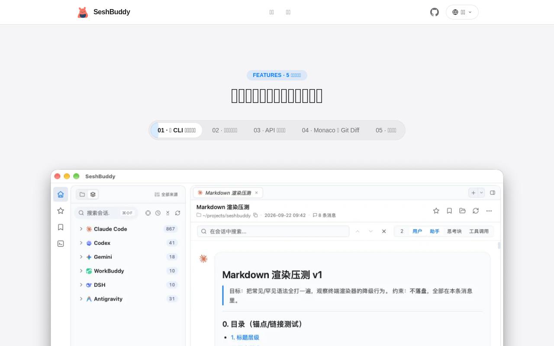554x346 pixels.
Task: Open the terminal icon in sidebar
Action: (x=61, y=243)
